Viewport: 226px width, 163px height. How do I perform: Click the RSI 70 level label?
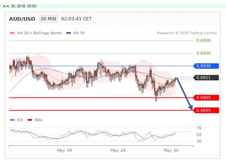click(x=199, y=128)
